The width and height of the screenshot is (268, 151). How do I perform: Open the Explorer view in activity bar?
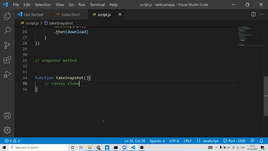point(7,16)
